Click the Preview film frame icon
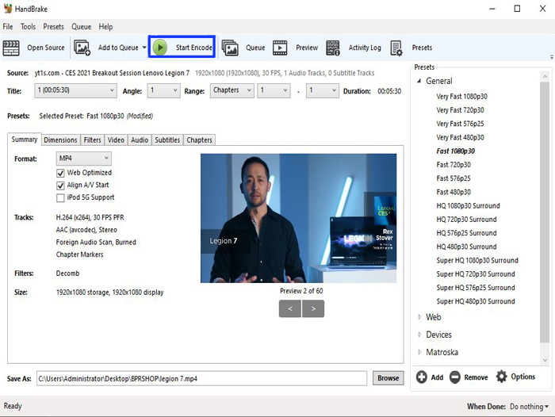Image resolution: width=555 pixels, height=417 pixels. (x=280, y=48)
